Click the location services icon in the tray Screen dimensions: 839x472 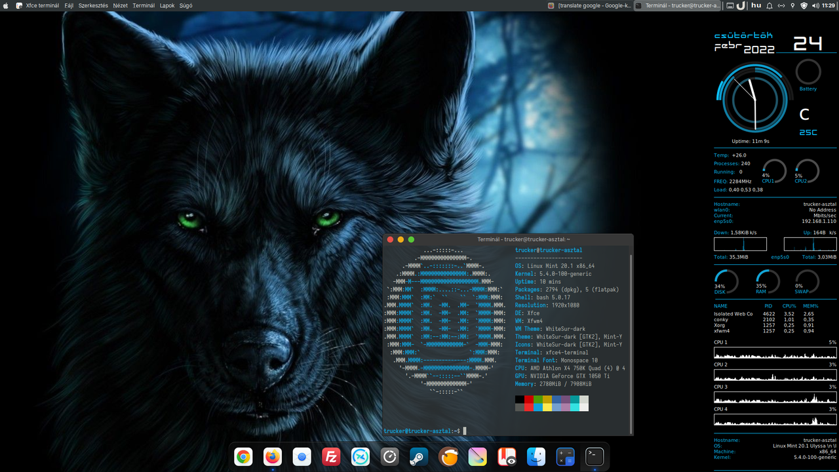coord(792,5)
